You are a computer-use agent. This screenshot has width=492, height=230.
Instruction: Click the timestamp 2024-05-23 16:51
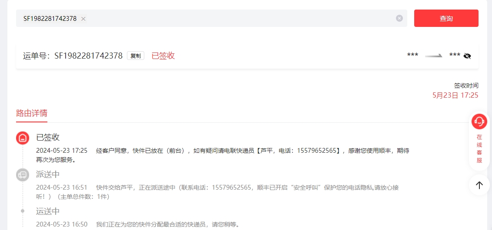(62, 188)
